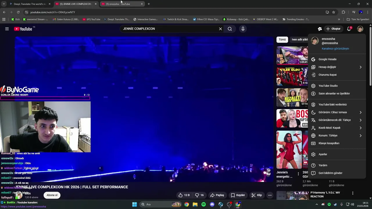The height and width of the screenshot is (209, 372).
Task: Open options for P1Harmony L.Y.O.L video
Action: [353, 193]
